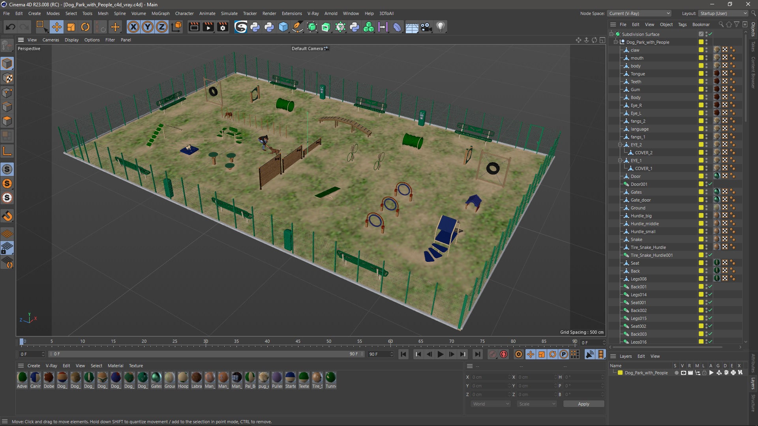Open viewport Filter menu
Image resolution: width=758 pixels, height=426 pixels.
[110, 40]
